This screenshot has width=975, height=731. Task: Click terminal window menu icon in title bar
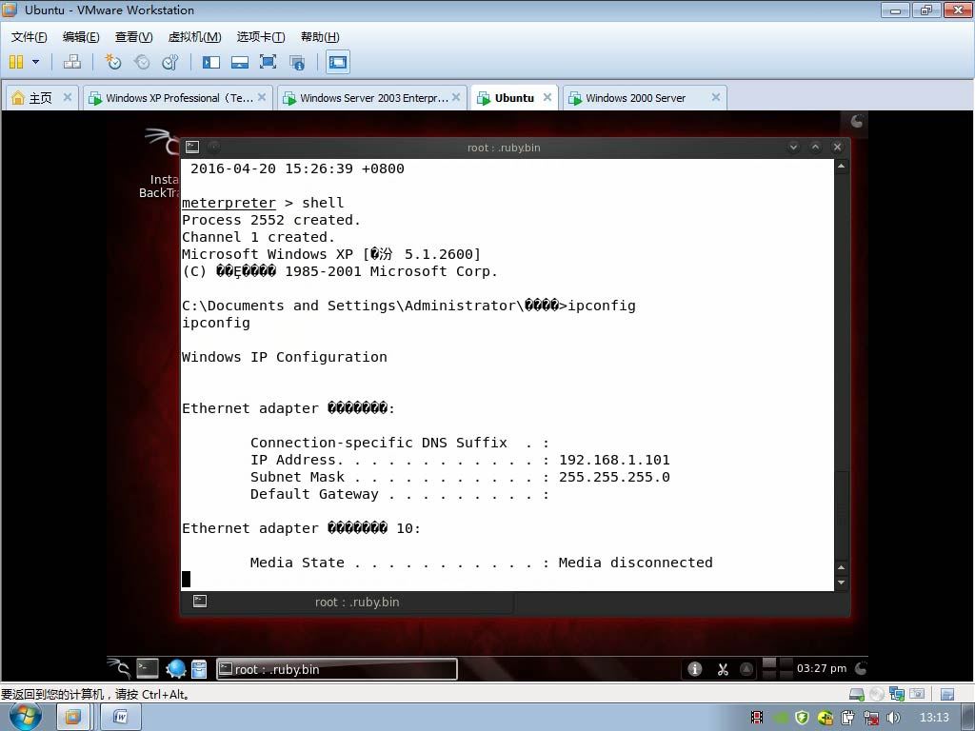(192, 147)
